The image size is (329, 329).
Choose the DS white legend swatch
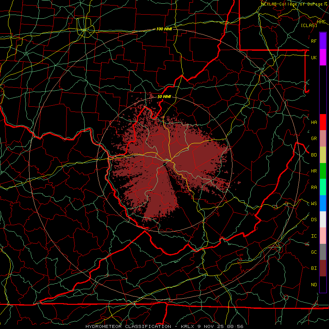pos(323,219)
